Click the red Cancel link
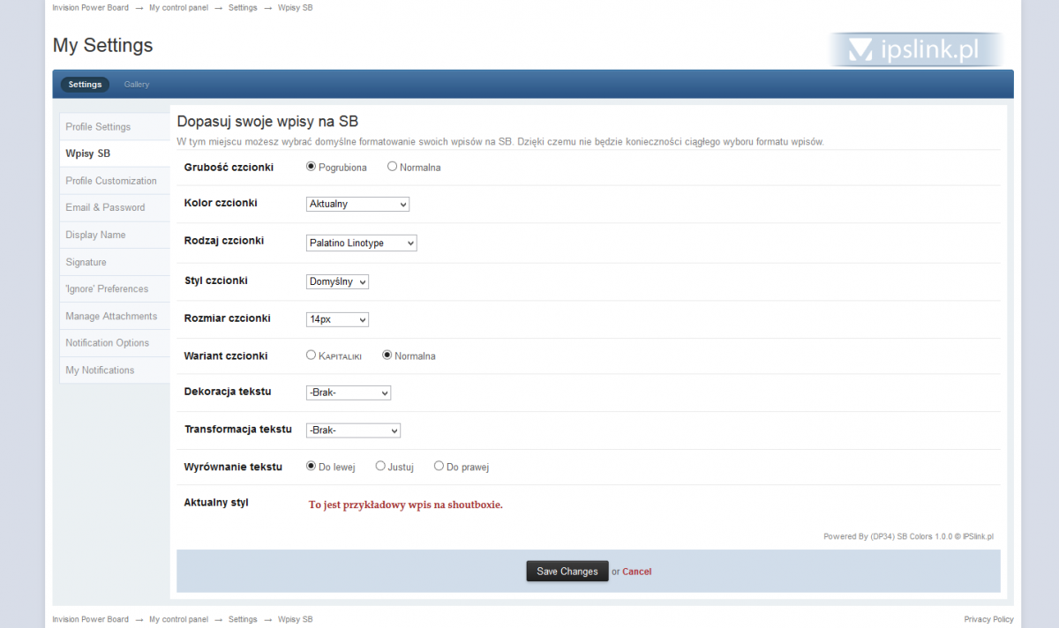This screenshot has width=1059, height=628. point(636,572)
